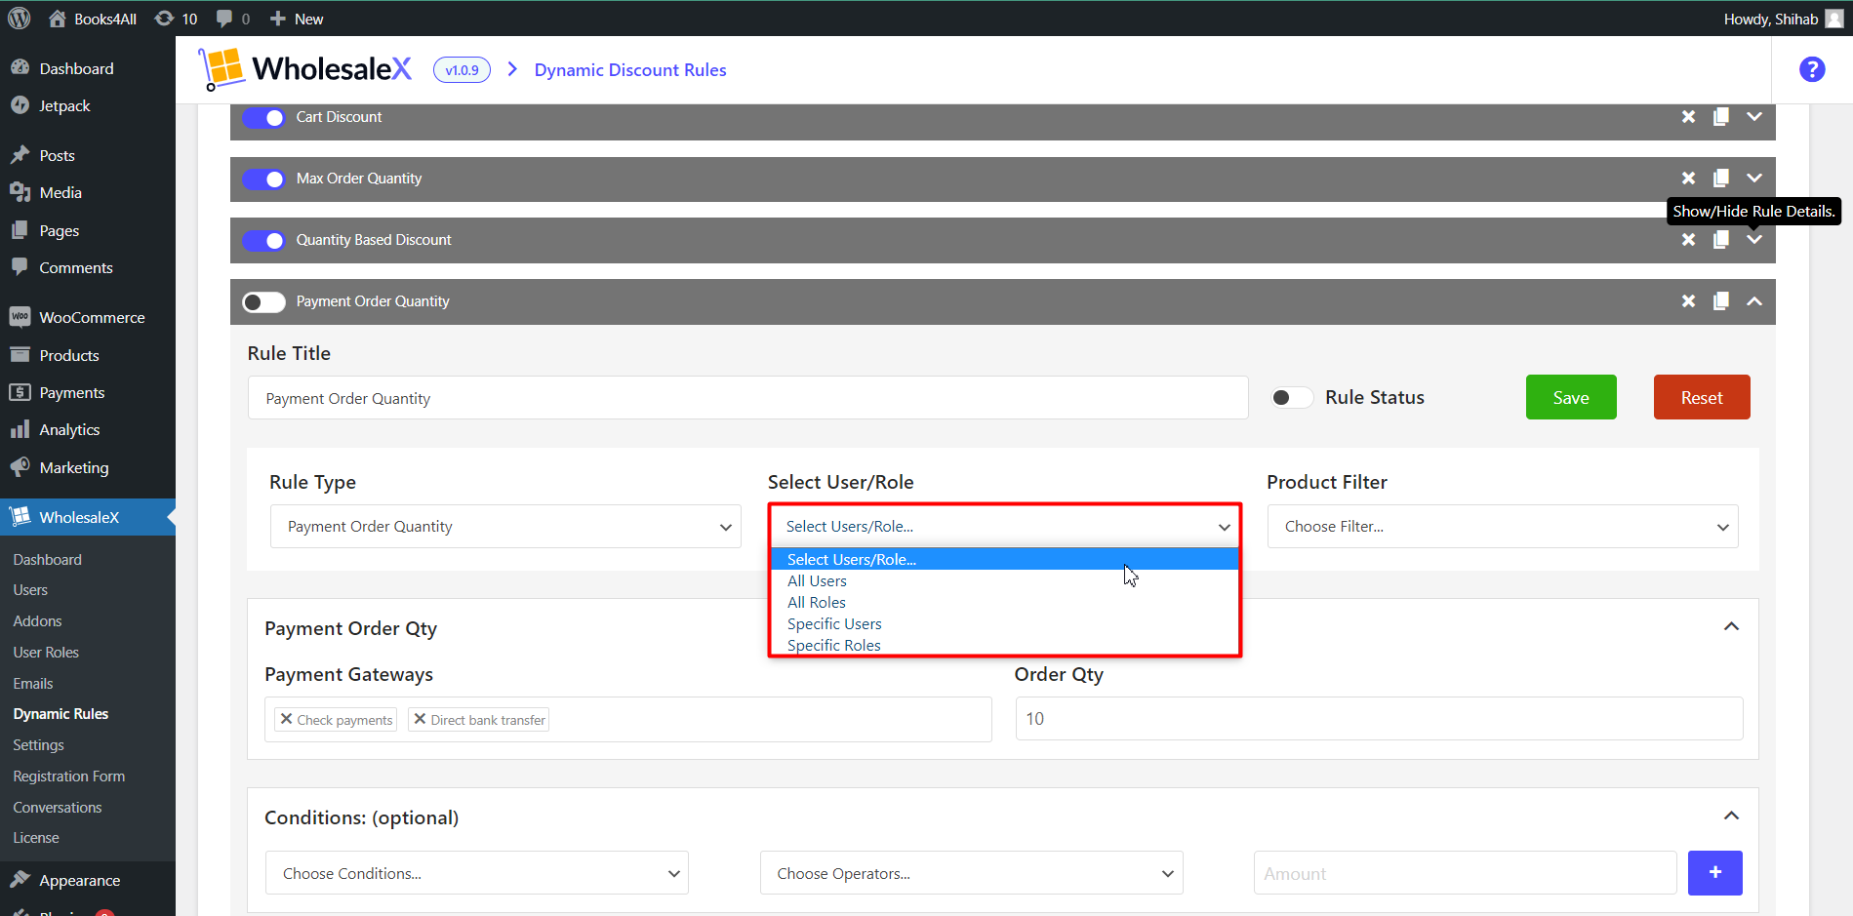Open the updates icon showing 10
Image resolution: width=1853 pixels, height=916 pixels.
pyautogui.click(x=177, y=19)
